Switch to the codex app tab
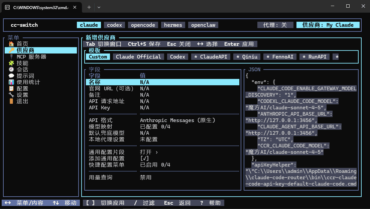370x209 pixels. (114, 25)
